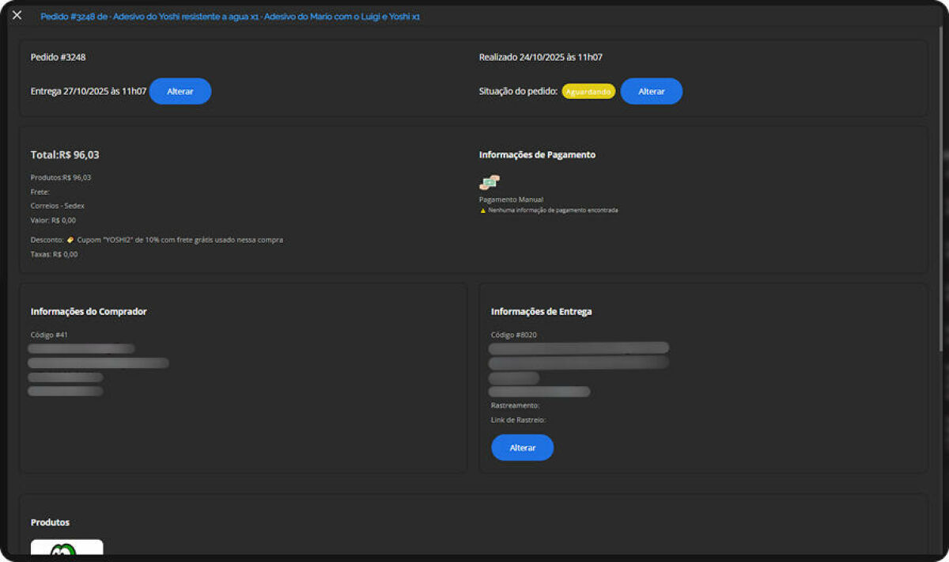Select the Yoshi product thumbnail under Produtos
949x562 pixels.
pyautogui.click(x=66, y=550)
